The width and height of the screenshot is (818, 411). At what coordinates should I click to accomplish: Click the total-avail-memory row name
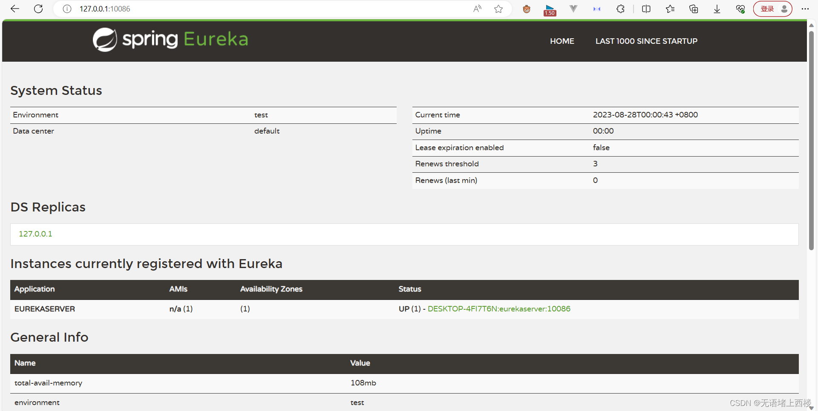[48, 383]
